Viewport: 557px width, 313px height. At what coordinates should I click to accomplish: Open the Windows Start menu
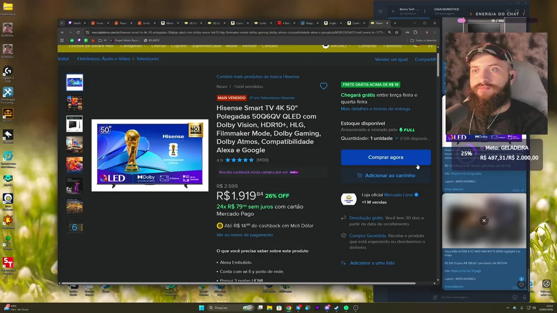click(x=201, y=308)
